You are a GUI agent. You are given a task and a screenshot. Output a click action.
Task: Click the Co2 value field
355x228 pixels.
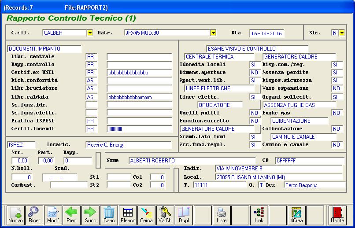tap(158, 185)
